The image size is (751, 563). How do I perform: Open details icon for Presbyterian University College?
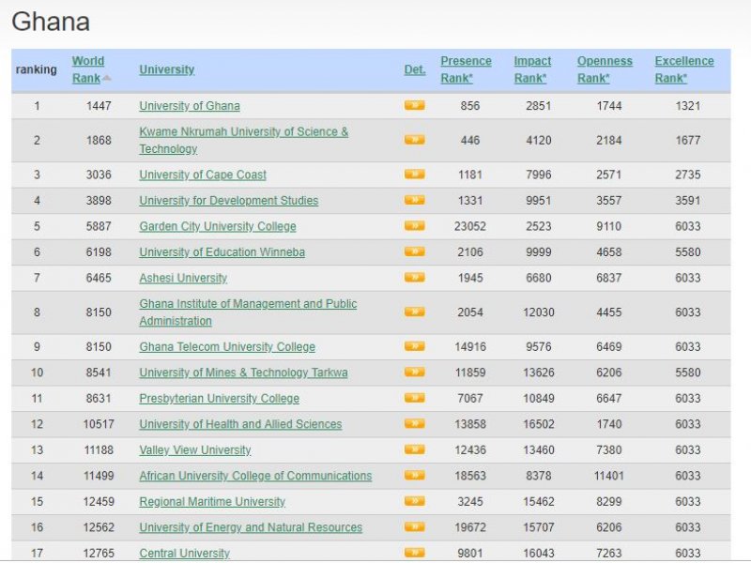coord(414,398)
